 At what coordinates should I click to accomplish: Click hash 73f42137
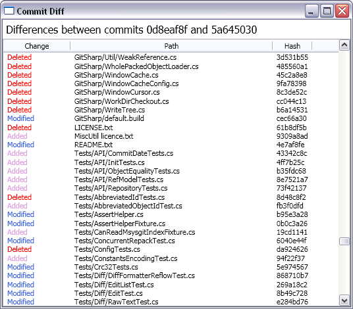point(291,188)
